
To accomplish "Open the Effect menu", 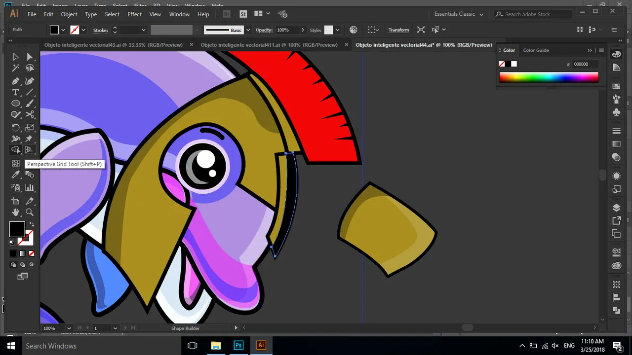I will tap(134, 14).
